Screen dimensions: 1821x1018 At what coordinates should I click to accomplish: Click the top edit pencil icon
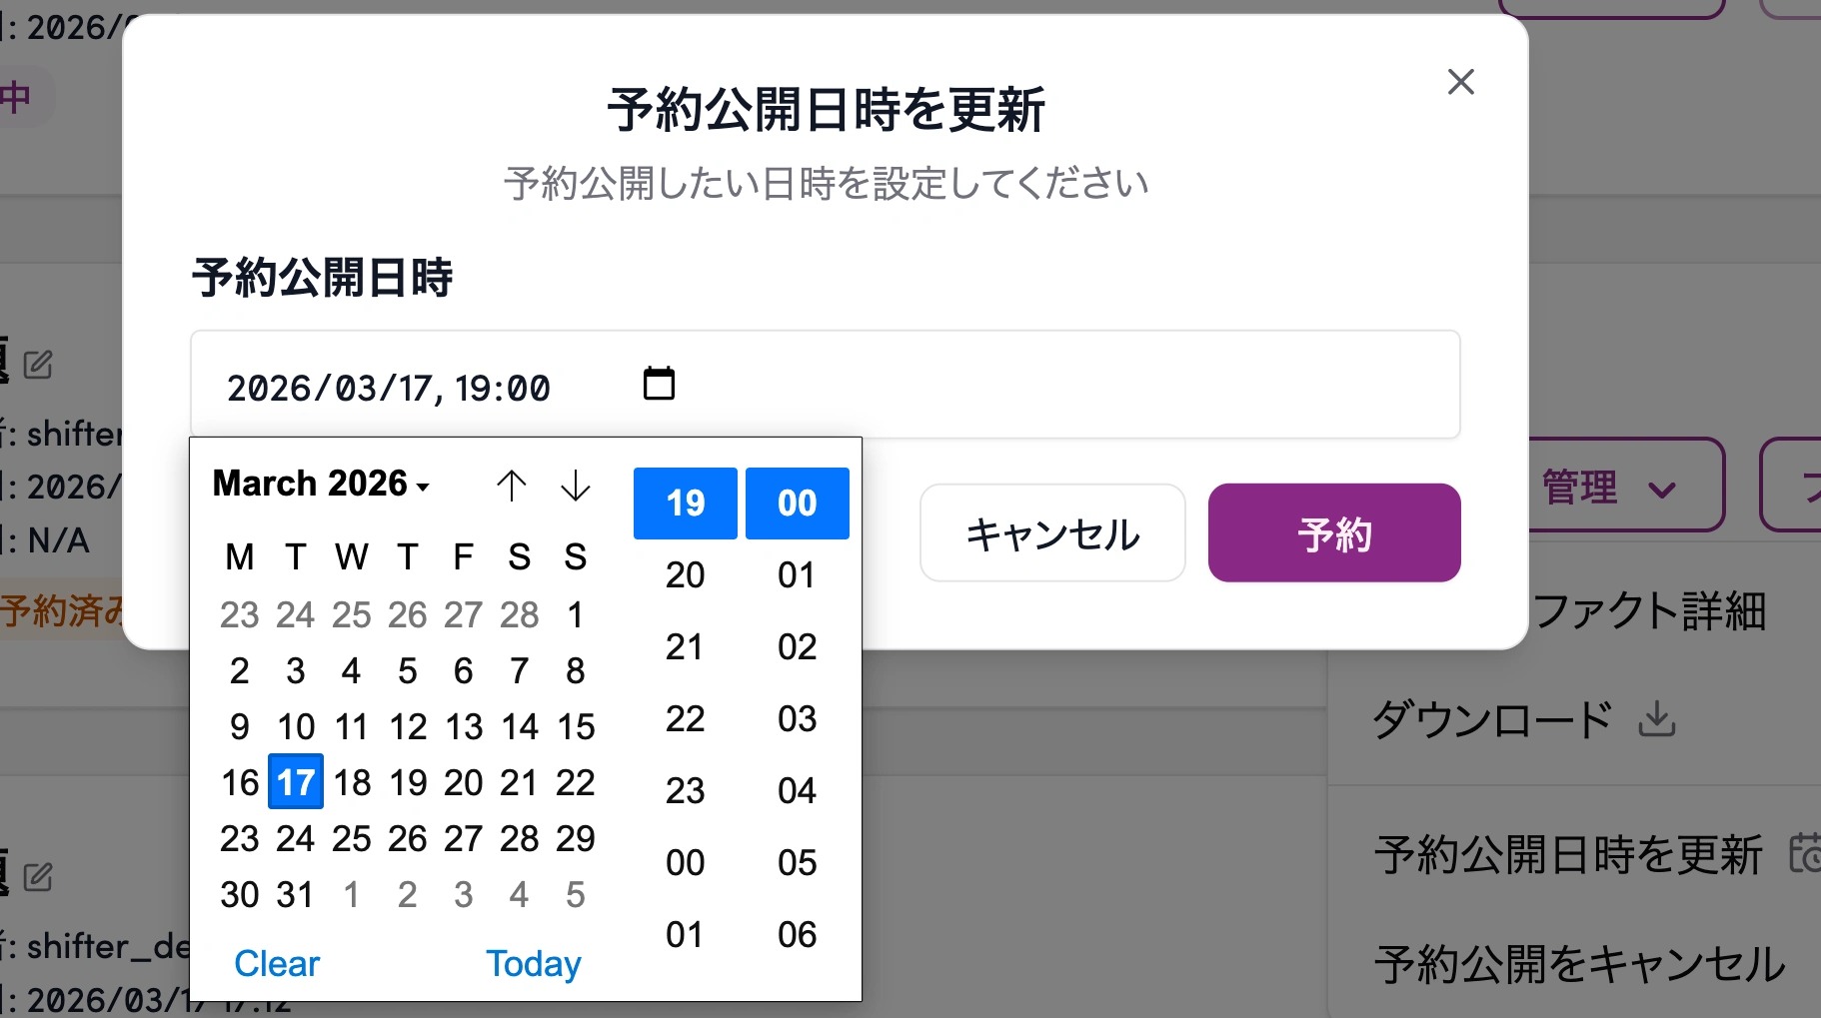pos(38,365)
